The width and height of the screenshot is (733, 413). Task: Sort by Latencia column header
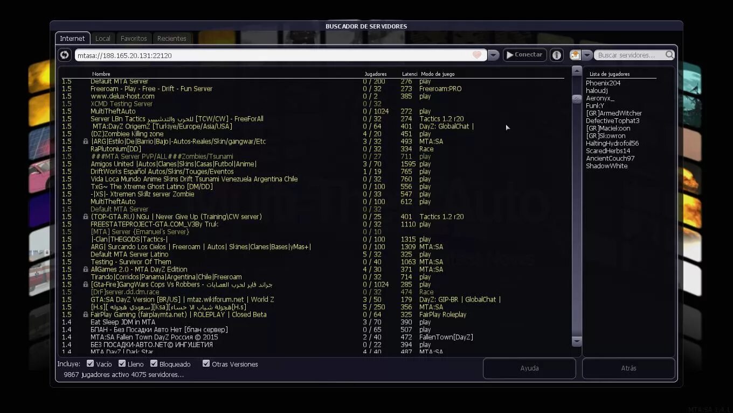click(x=410, y=74)
